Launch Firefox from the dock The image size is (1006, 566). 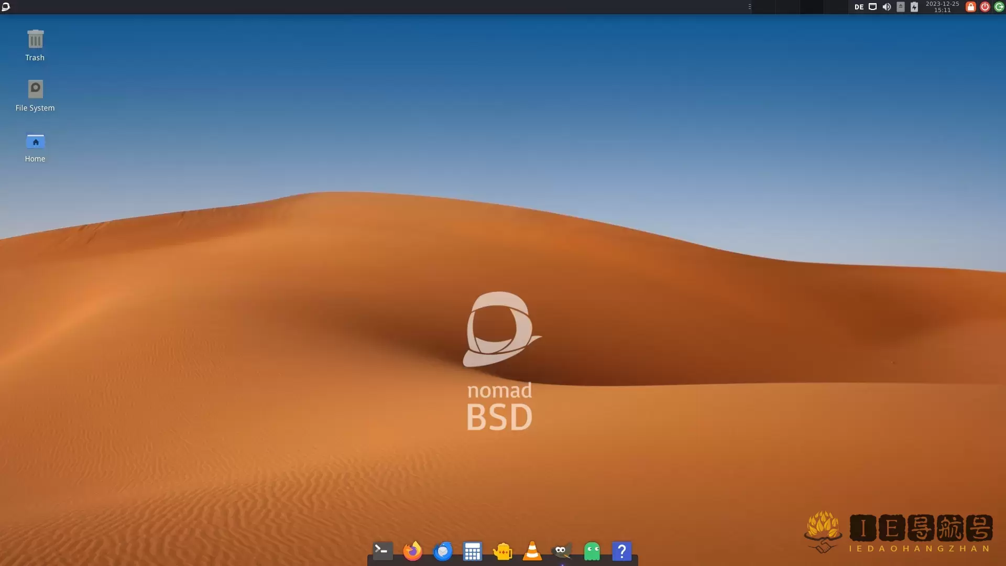[412, 551]
